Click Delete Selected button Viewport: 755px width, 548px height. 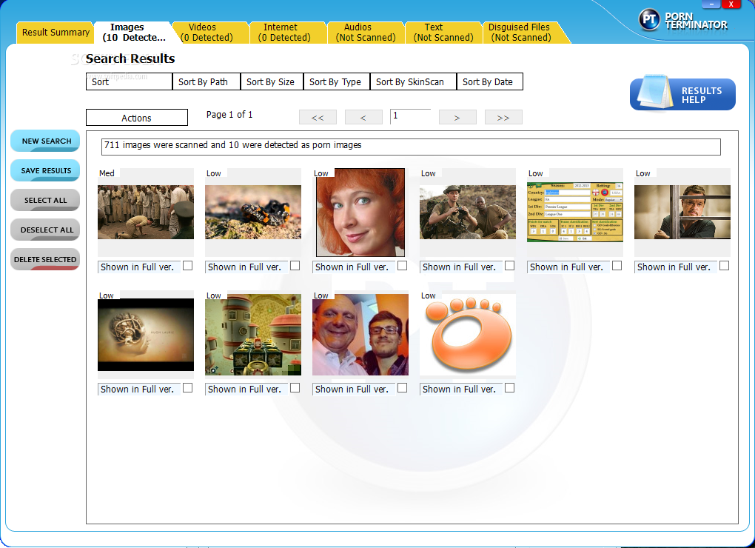click(x=45, y=259)
